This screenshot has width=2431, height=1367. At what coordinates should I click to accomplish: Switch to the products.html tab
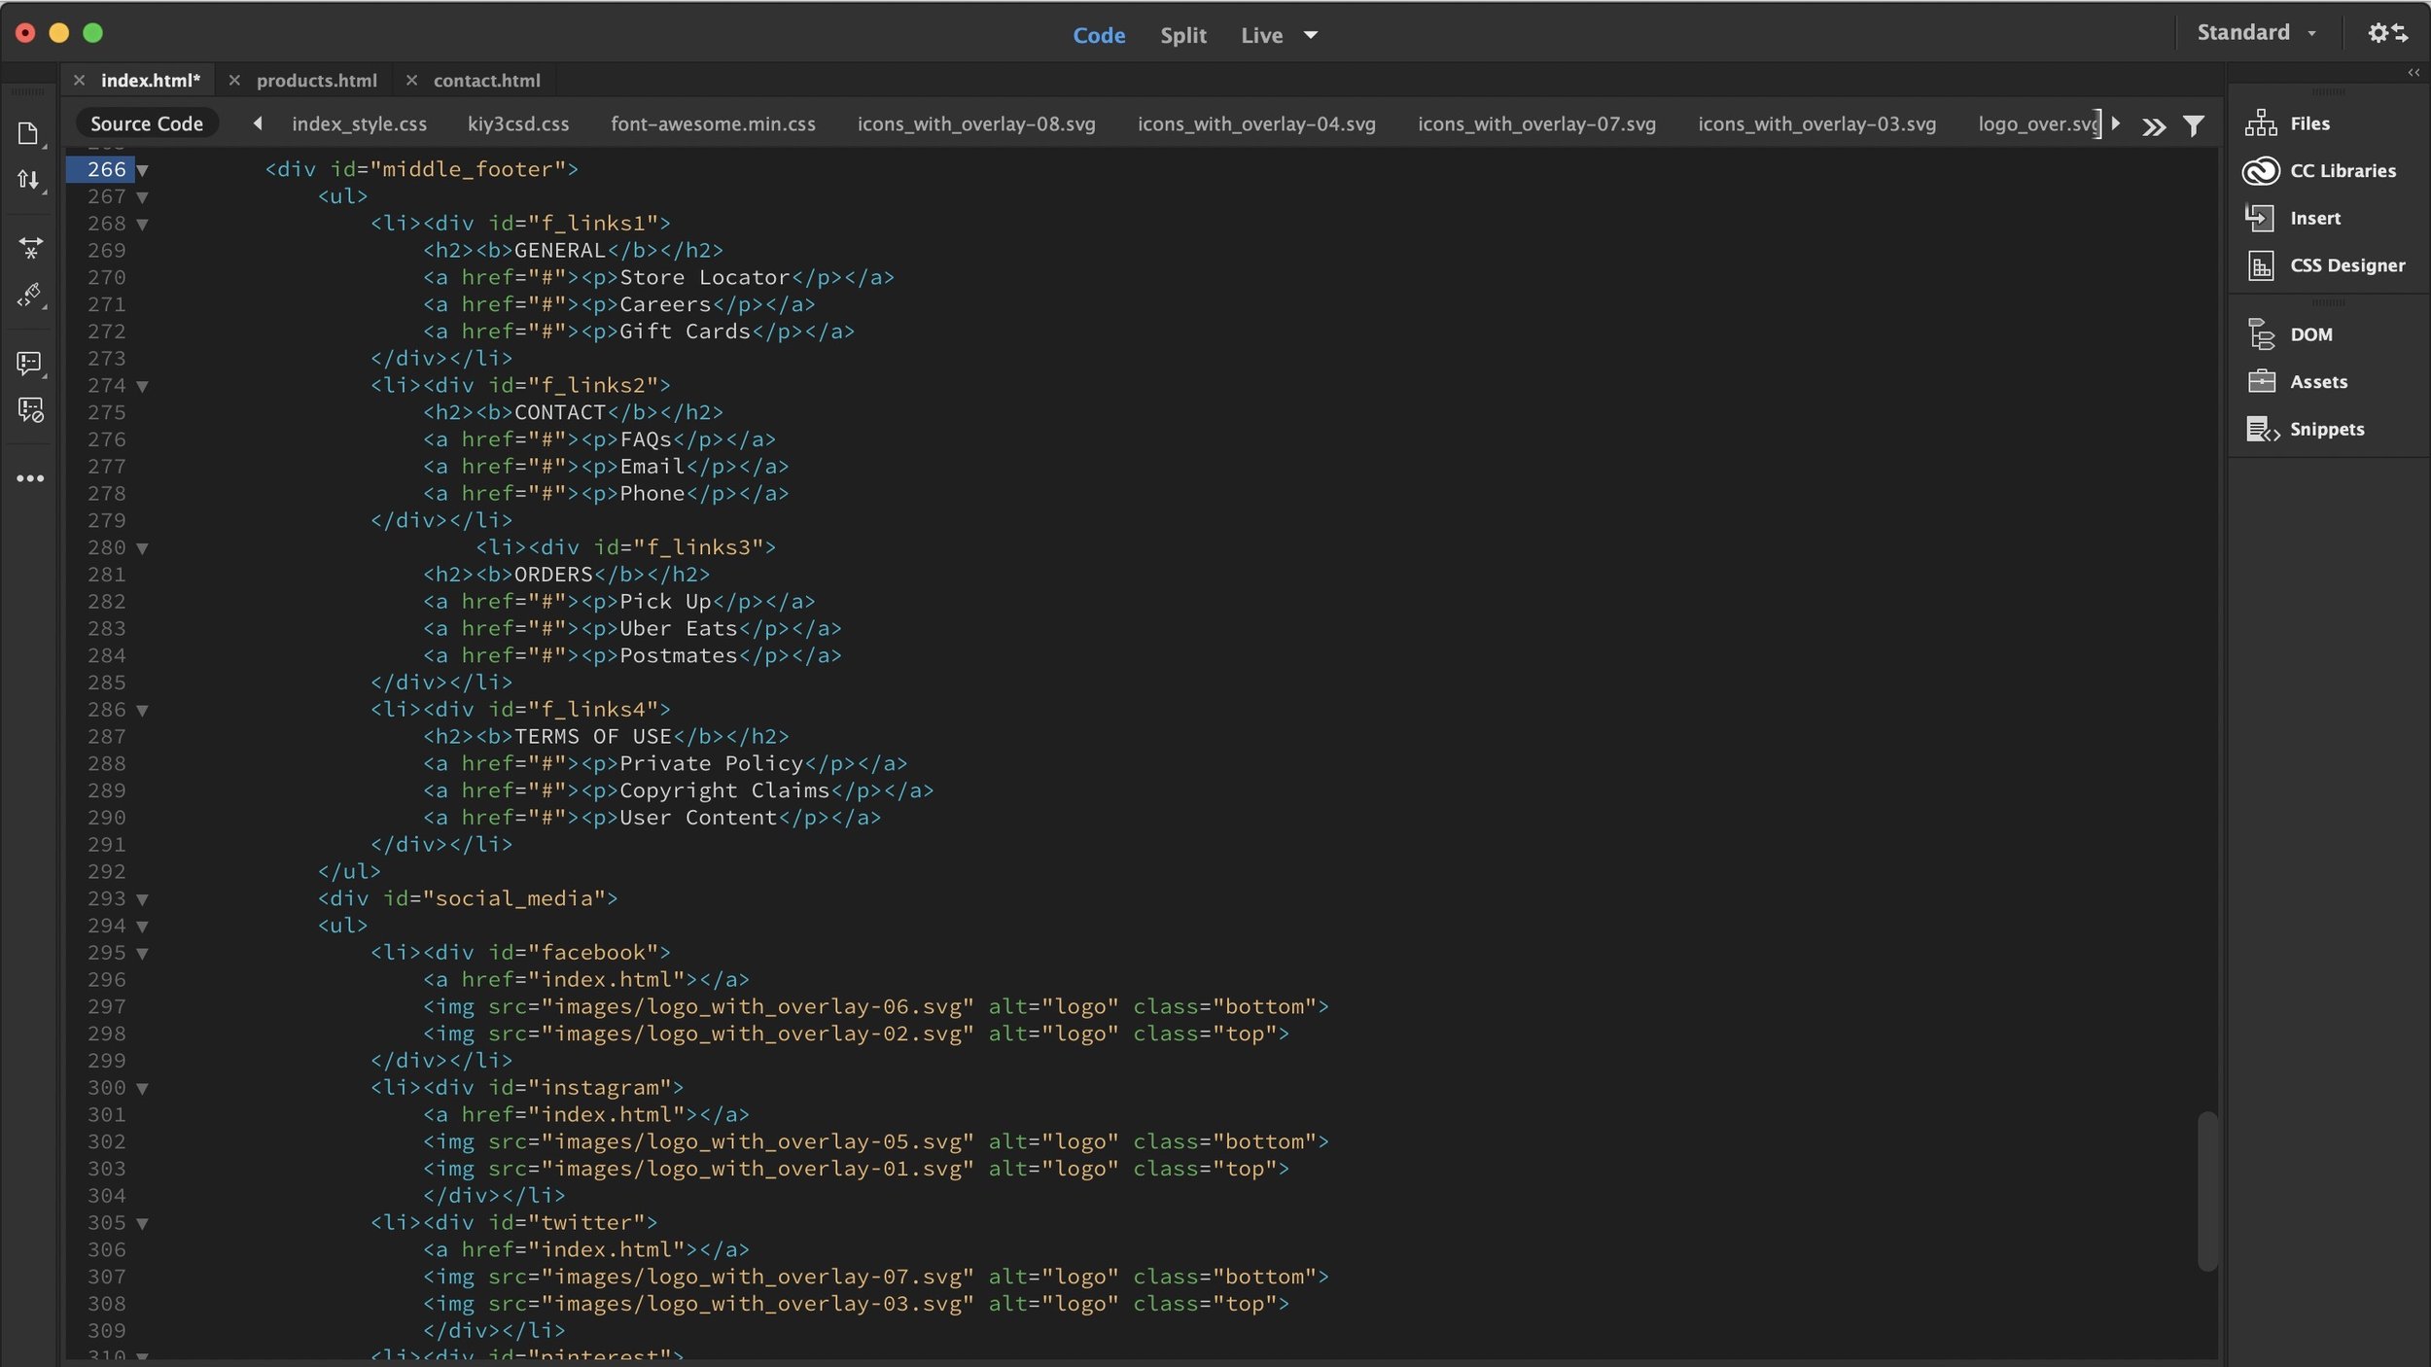tap(316, 81)
